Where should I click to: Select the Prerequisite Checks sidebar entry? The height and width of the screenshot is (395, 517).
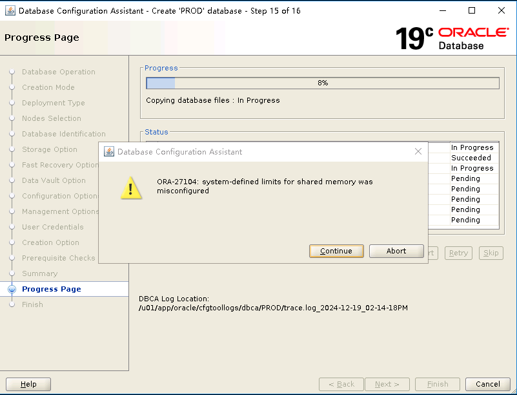59,258
